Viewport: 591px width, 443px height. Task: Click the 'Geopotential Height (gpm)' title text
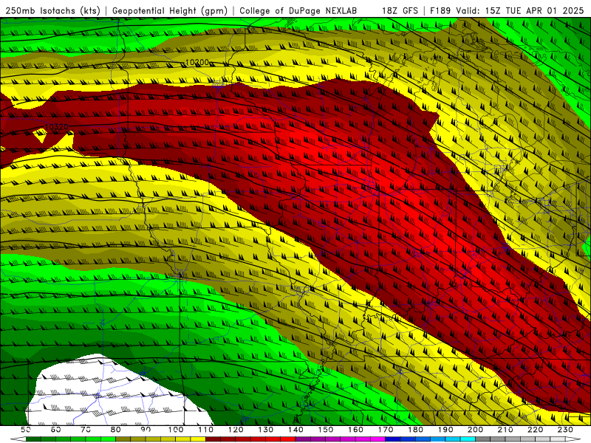(170, 10)
